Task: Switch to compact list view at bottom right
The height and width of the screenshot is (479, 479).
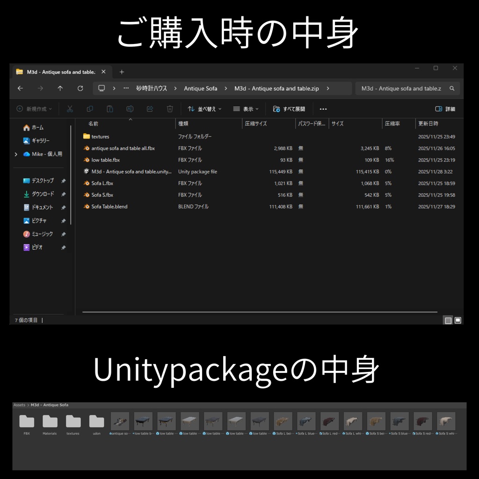Action: (x=448, y=320)
